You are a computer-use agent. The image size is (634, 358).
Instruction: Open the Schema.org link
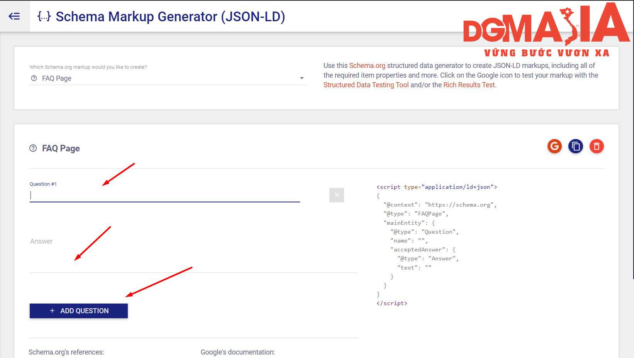point(367,66)
